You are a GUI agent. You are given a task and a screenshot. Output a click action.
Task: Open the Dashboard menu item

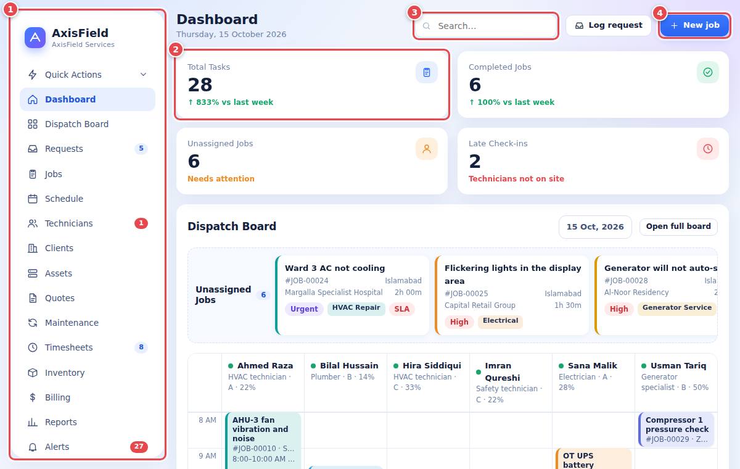pos(88,99)
